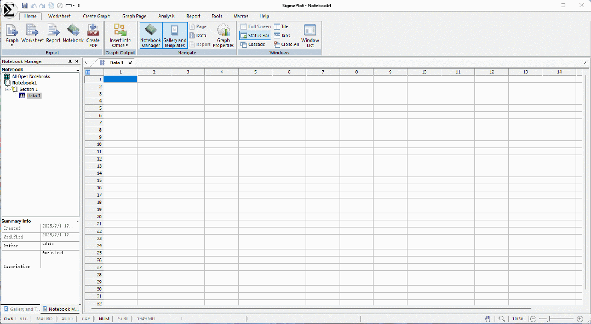Click the Data navigate button
This screenshot has width=591, height=324.
(198, 36)
